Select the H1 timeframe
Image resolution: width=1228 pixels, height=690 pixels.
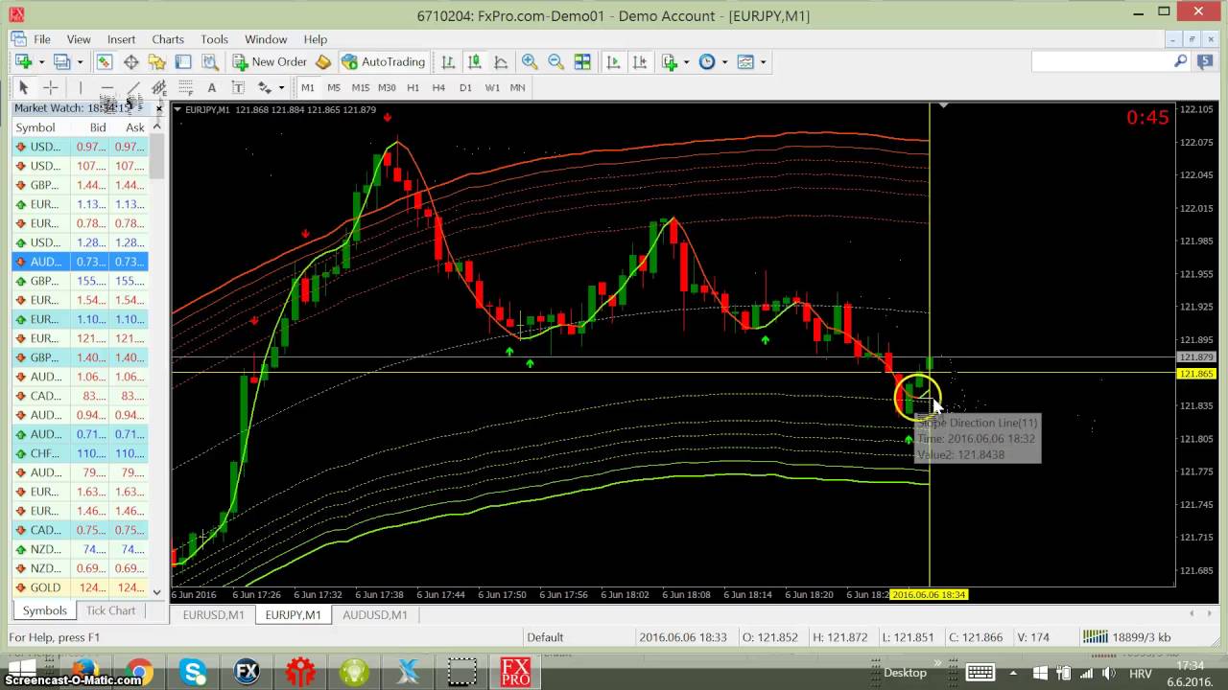413,87
